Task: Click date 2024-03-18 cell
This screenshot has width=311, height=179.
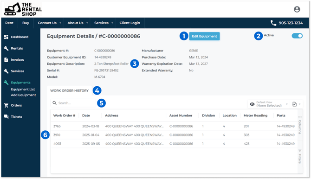Action: [x=91, y=126]
